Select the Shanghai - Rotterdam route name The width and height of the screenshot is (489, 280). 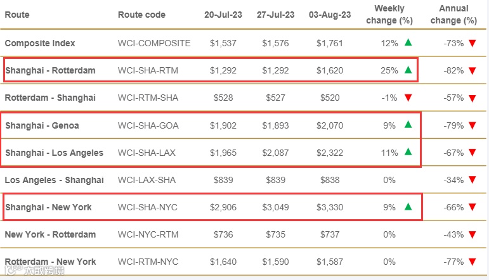click(50, 70)
